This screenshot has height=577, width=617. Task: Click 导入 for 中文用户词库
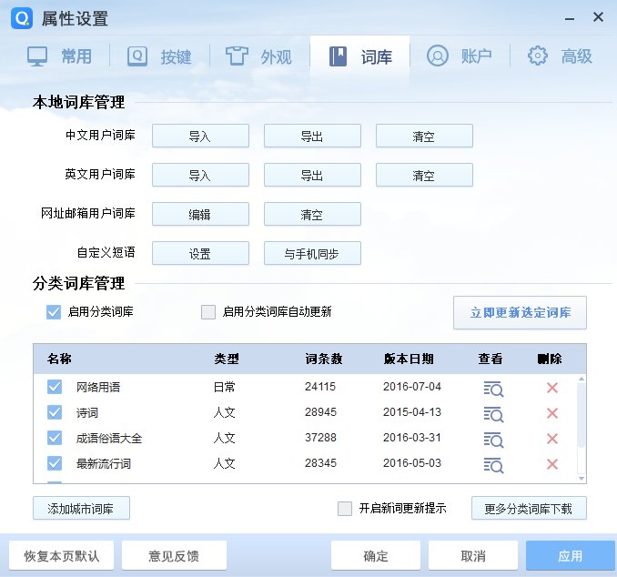pyautogui.click(x=200, y=136)
